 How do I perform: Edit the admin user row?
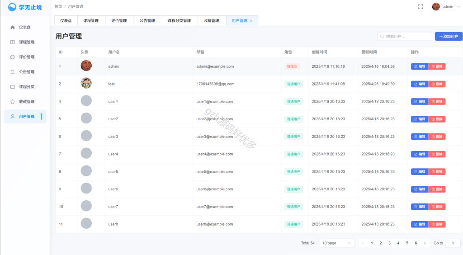point(419,66)
